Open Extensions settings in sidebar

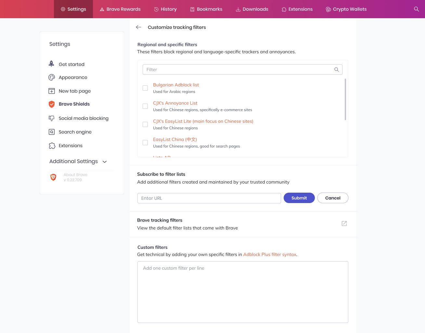(71, 146)
